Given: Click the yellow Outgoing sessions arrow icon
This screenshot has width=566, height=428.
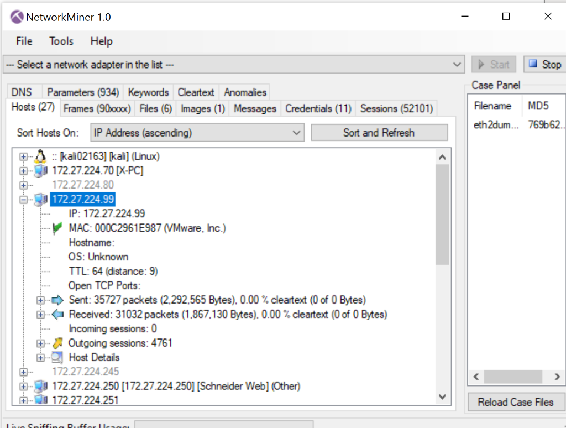Looking at the screenshot, I should click(57, 343).
